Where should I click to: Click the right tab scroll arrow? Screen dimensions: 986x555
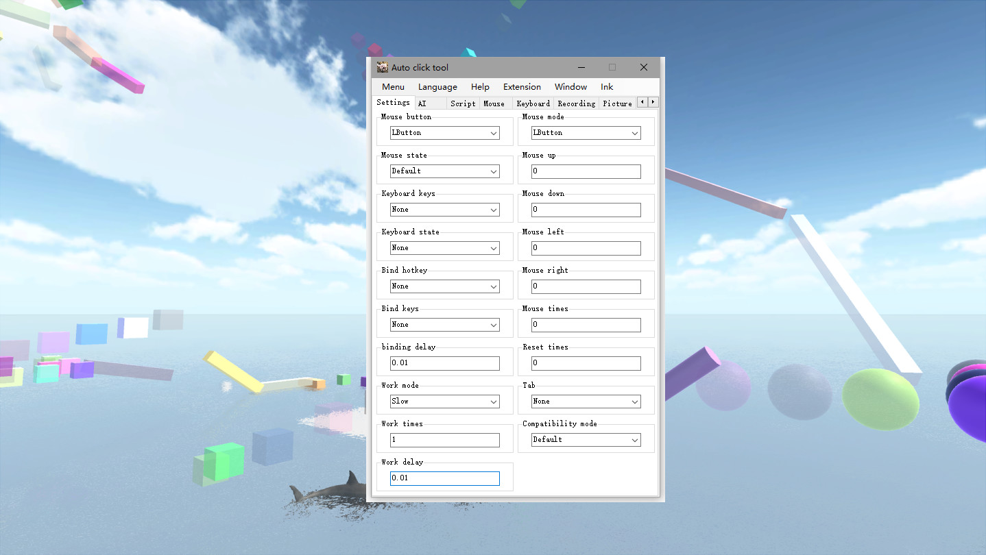651,101
